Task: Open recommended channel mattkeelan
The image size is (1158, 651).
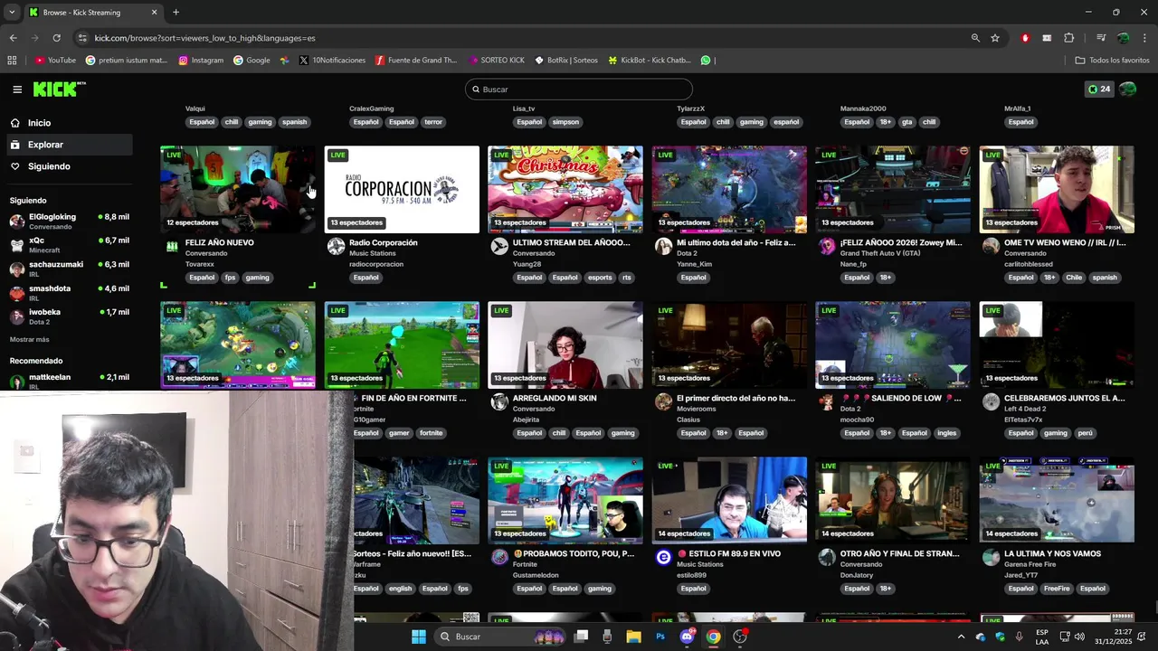Action: coord(68,381)
